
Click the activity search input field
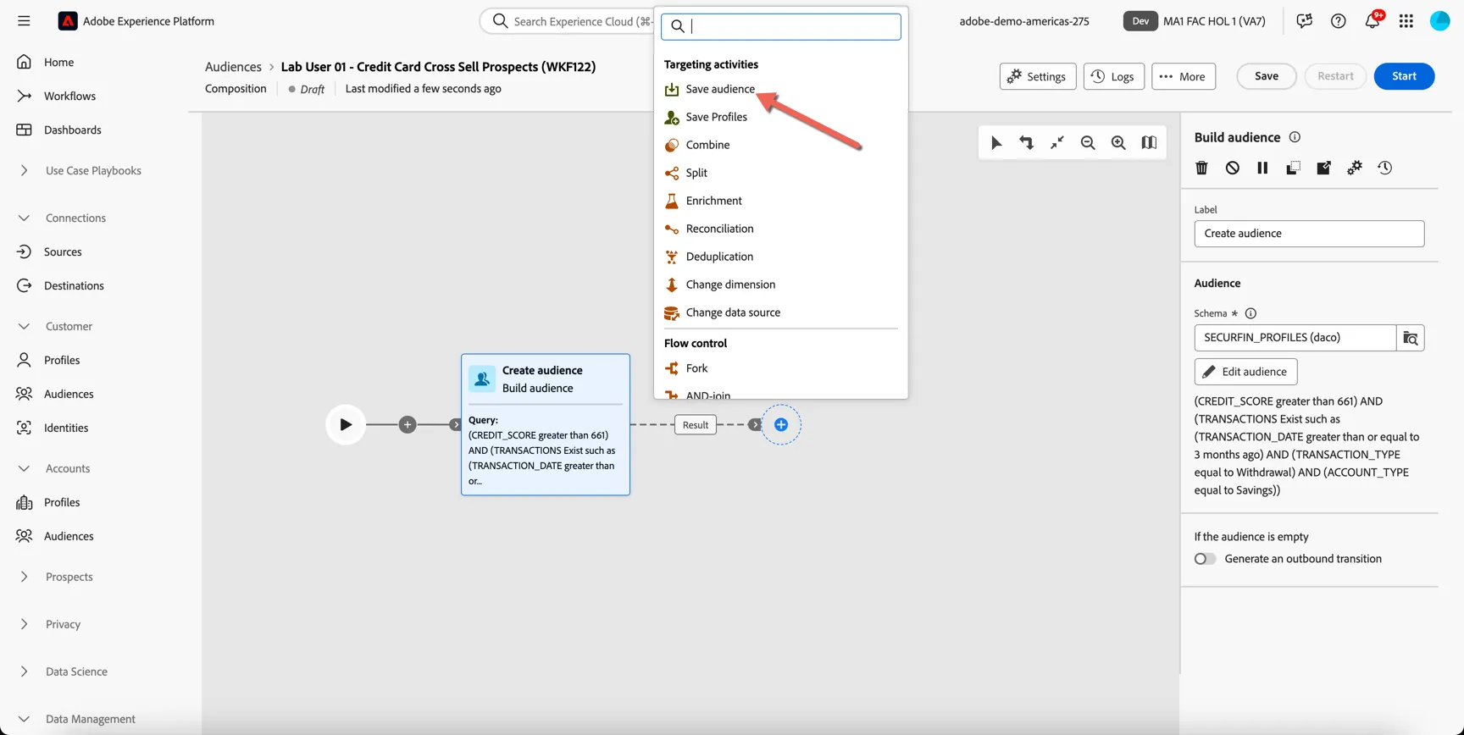point(781,26)
